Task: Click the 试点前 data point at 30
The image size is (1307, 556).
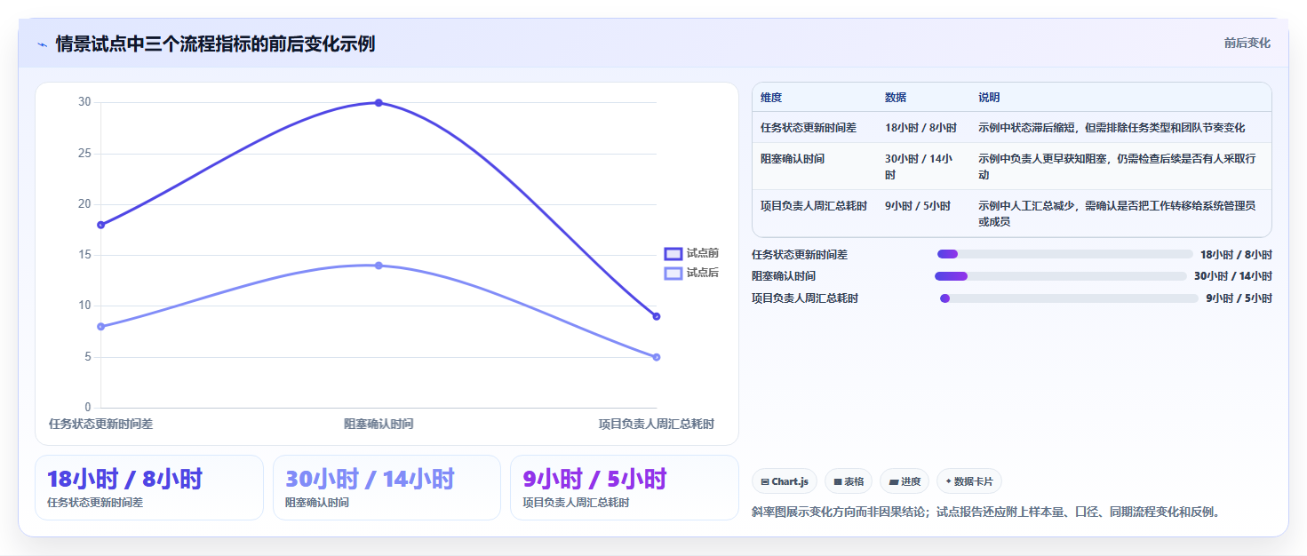Action: pos(379,103)
